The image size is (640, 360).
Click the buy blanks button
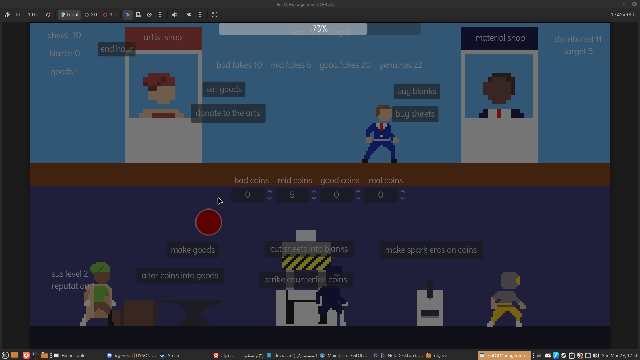click(x=416, y=91)
